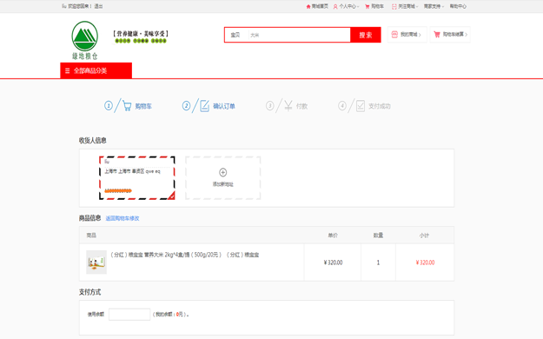Expand the 个人中心 dropdown

click(347, 7)
